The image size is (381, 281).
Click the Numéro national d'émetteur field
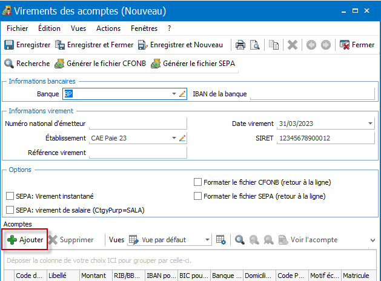(138, 124)
